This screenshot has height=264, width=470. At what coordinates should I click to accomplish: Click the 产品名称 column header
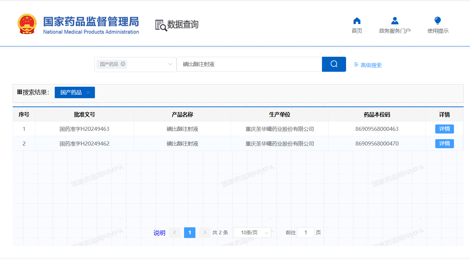pyautogui.click(x=182, y=114)
